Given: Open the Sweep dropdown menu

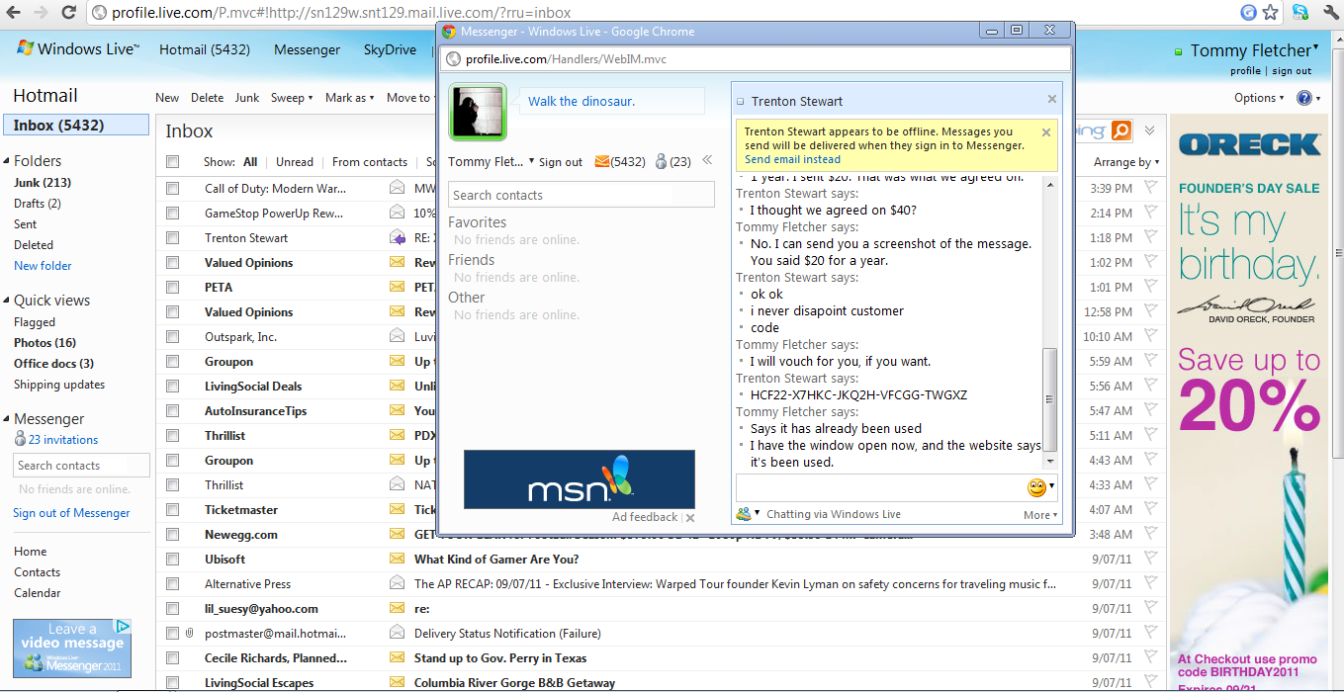Looking at the screenshot, I should pos(292,98).
